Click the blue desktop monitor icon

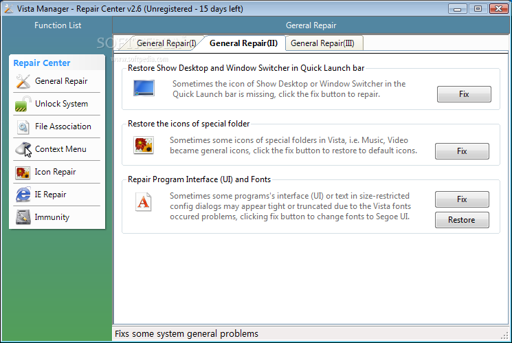coord(144,88)
